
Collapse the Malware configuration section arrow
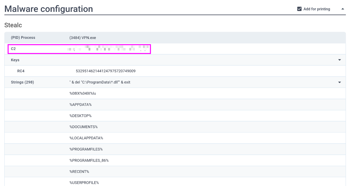tap(343, 9)
